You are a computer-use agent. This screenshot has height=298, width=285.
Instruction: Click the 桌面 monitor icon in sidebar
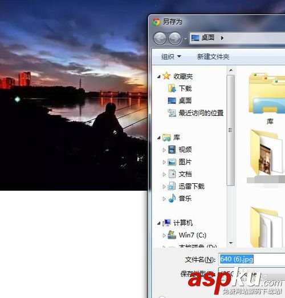pyautogui.click(x=172, y=100)
